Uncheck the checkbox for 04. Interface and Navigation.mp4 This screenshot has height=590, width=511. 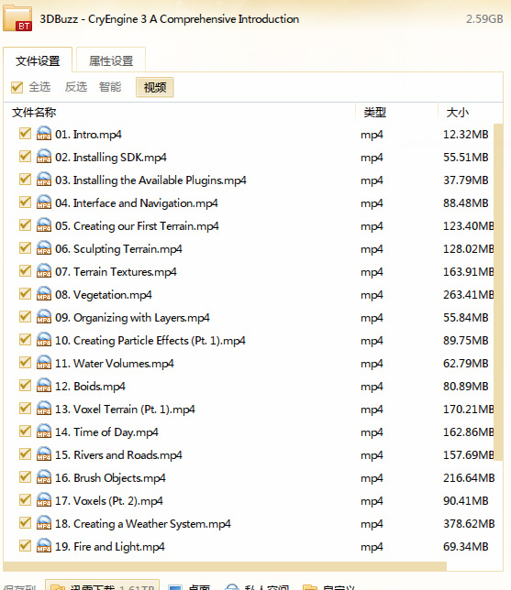[x=26, y=202]
